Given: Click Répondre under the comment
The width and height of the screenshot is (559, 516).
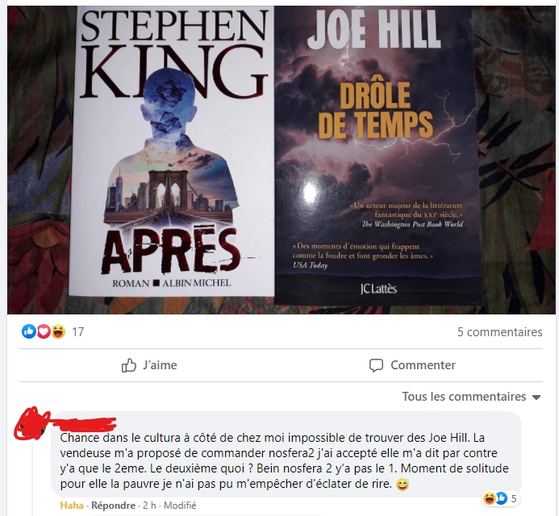Looking at the screenshot, I should pos(114,506).
